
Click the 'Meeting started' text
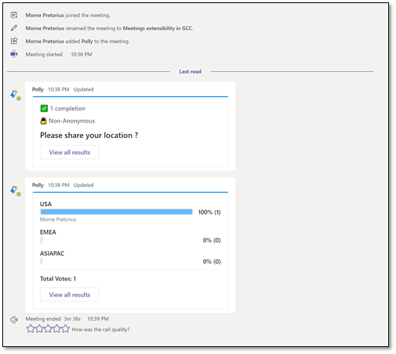point(44,54)
